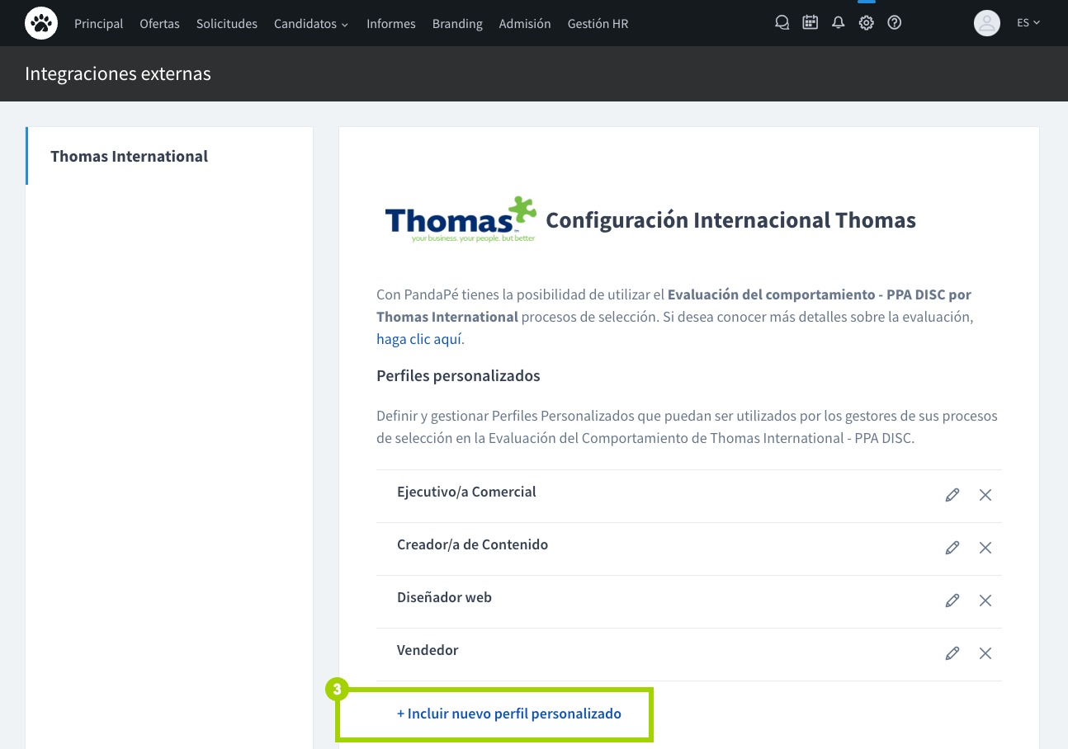Click Incluir nuevo perfil personalizado
Image resolution: width=1068 pixels, height=749 pixels.
[509, 714]
